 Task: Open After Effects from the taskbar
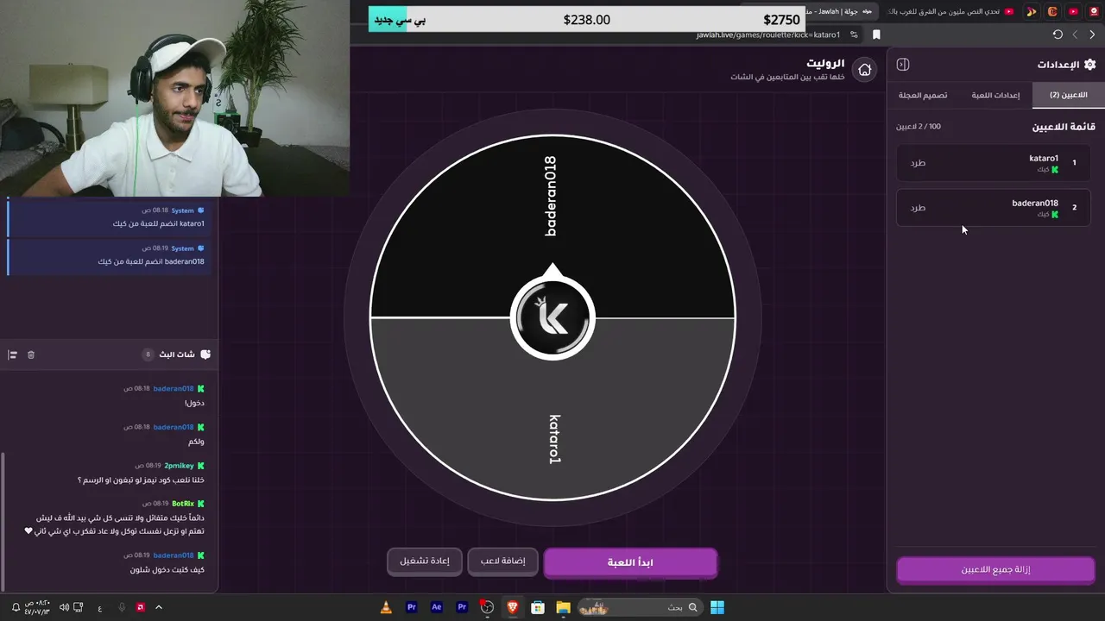[437, 607]
